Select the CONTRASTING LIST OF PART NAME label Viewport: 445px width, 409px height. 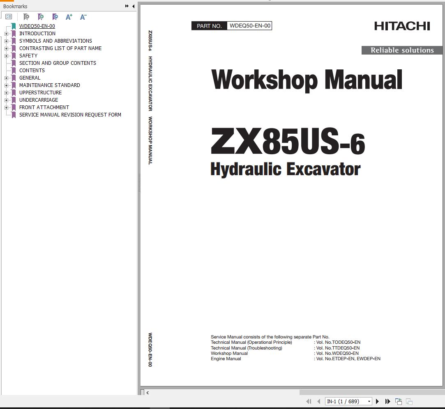[60, 48]
